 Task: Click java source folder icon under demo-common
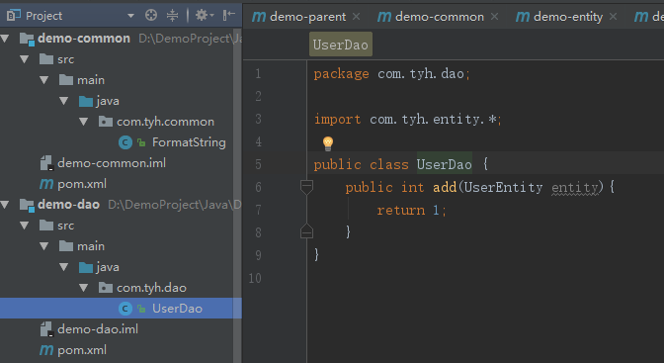pos(86,101)
